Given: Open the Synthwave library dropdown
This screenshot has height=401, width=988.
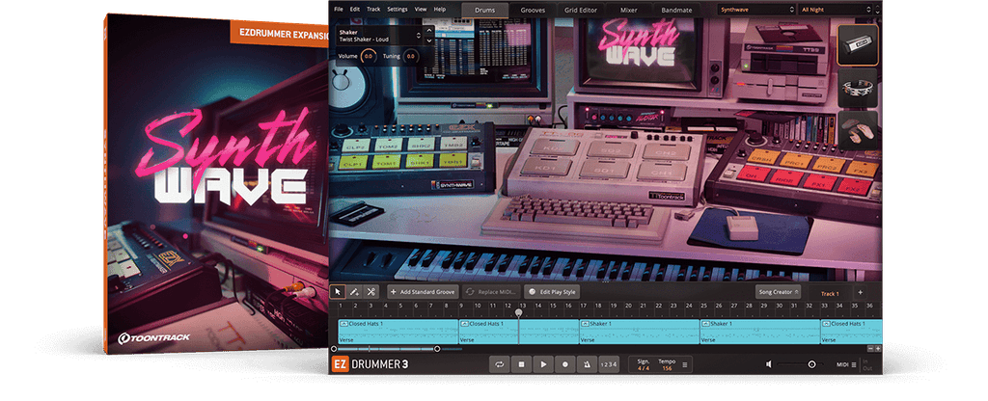Looking at the screenshot, I should pos(756,10).
